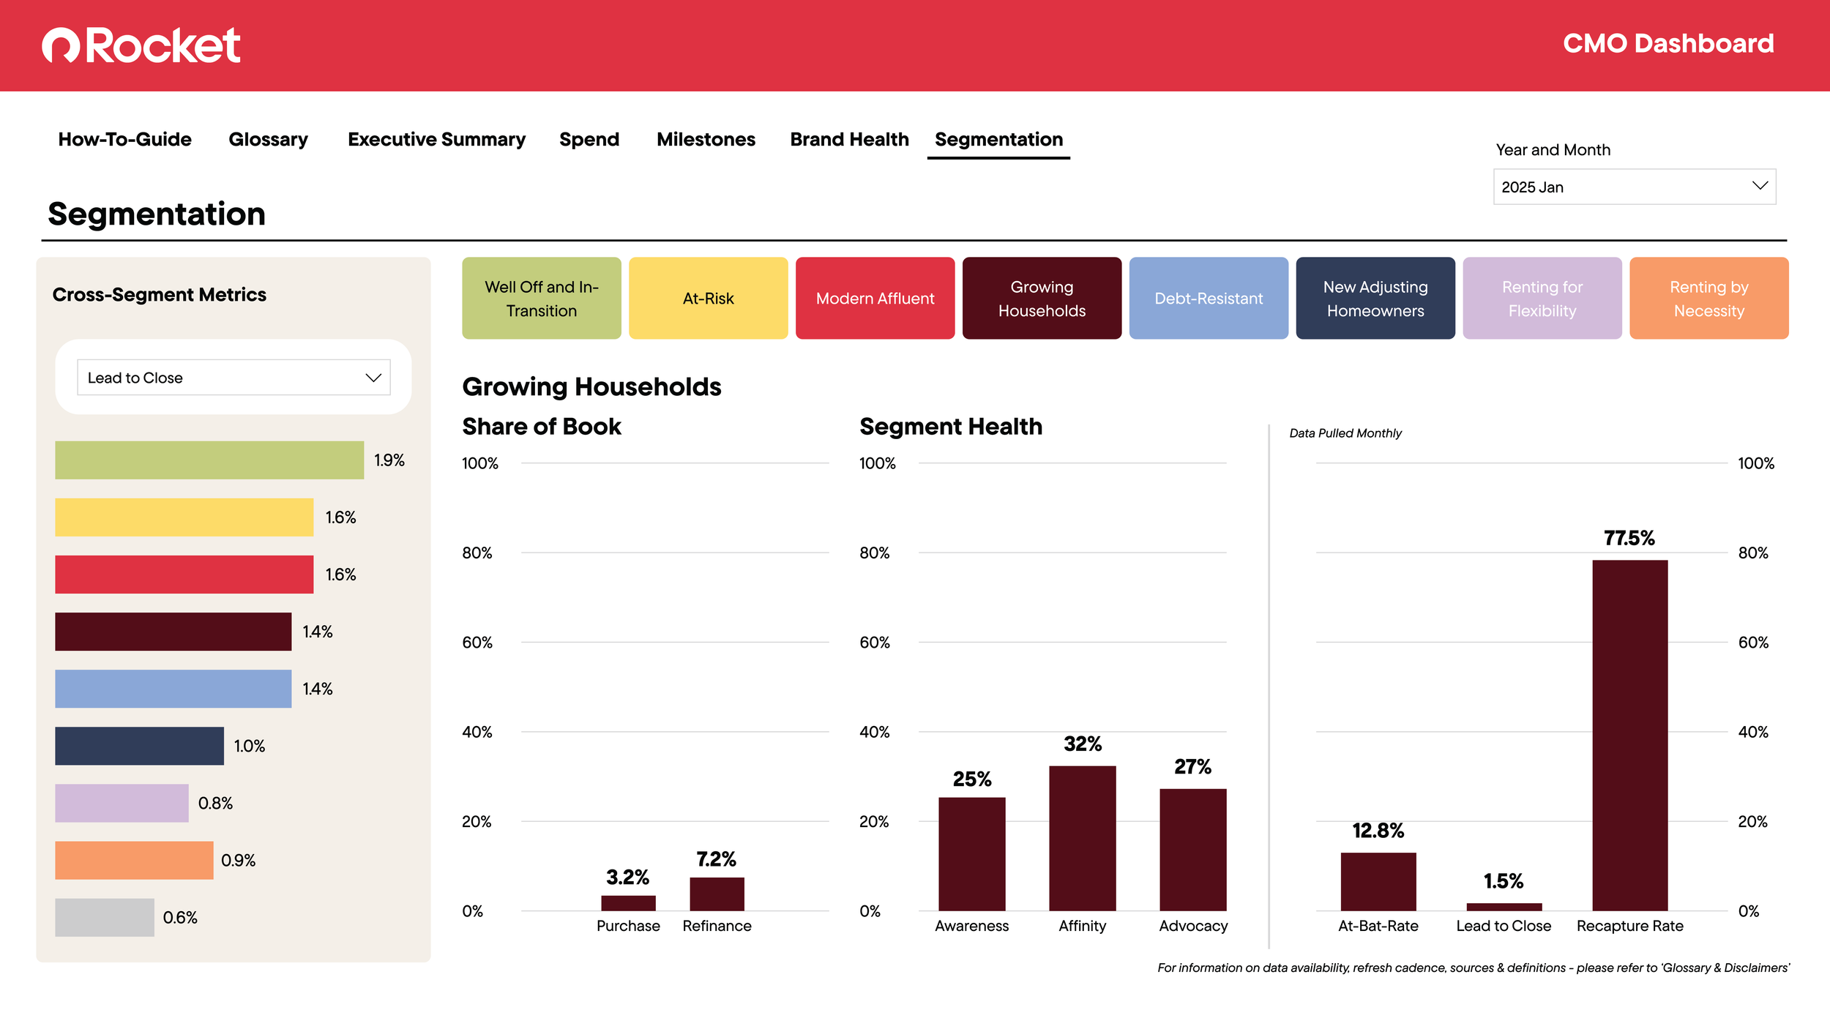Click the chevron on the 2025 Jan selector
This screenshot has height=1029, width=1830.
pos(1759,186)
